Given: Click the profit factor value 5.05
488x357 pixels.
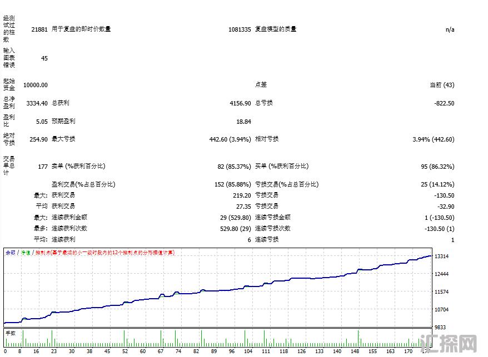Looking at the screenshot, I should click(x=42, y=122).
